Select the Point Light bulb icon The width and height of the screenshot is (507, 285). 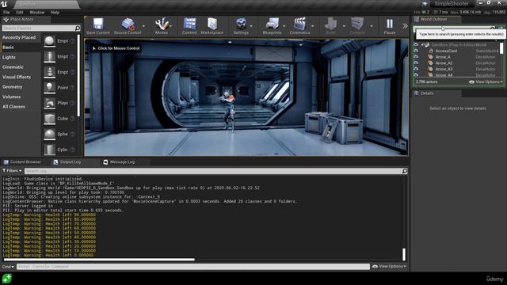click(49, 88)
